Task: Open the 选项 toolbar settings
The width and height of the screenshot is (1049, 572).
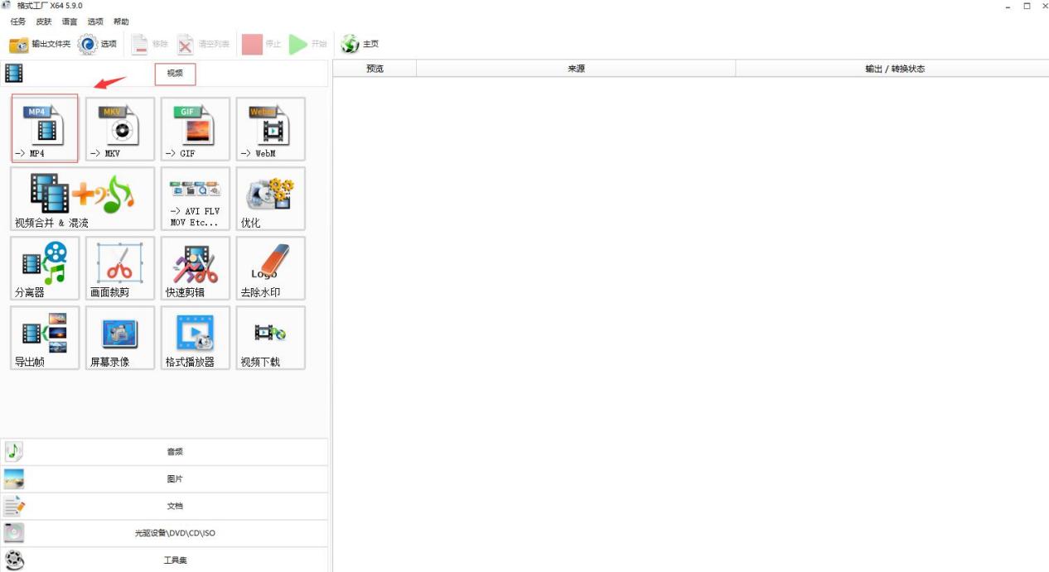Action: 98,44
